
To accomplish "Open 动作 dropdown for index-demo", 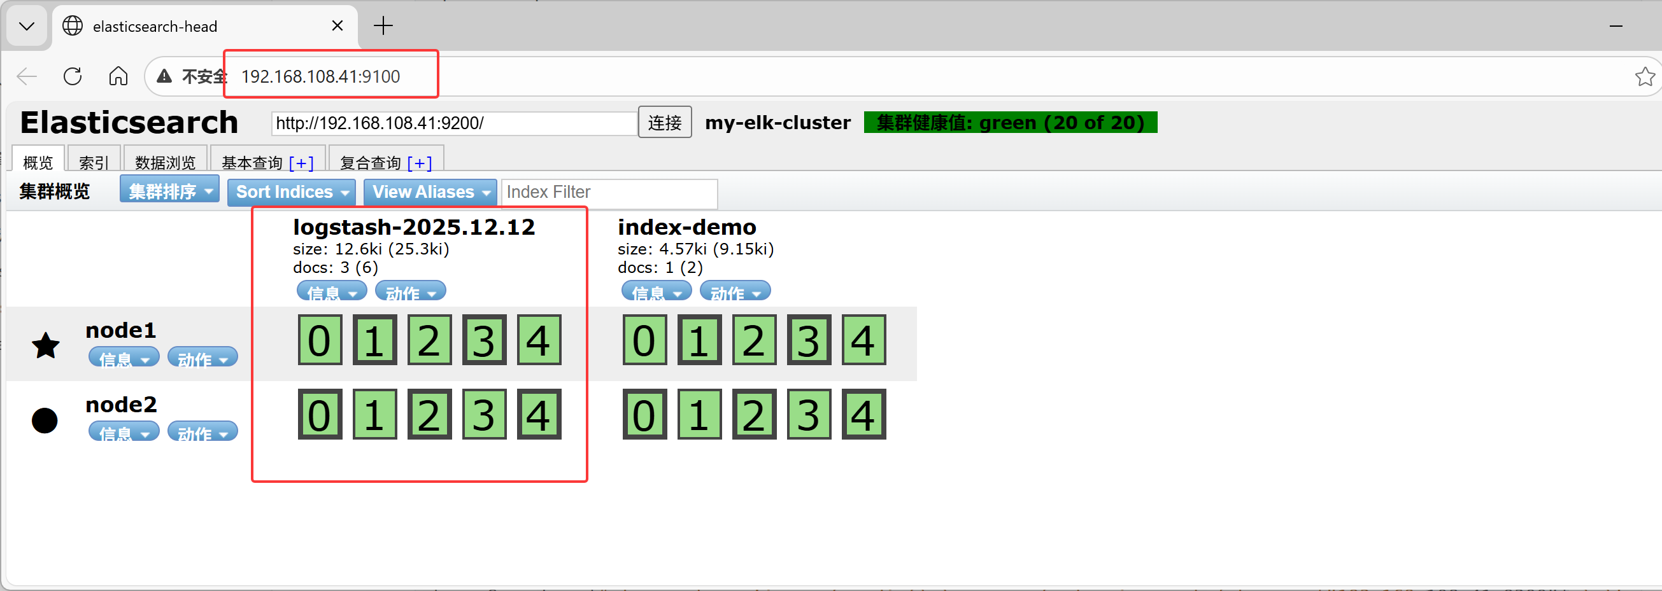I will point(735,291).
